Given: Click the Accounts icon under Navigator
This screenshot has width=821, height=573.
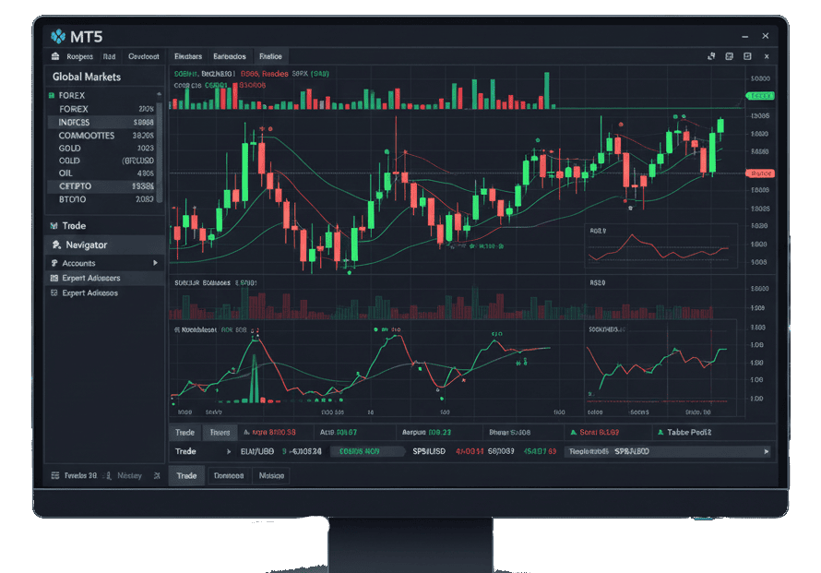Looking at the screenshot, I should (54, 263).
